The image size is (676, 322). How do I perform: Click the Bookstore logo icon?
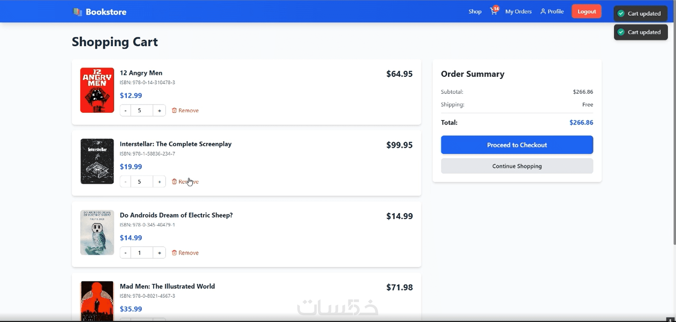pyautogui.click(x=77, y=12)
